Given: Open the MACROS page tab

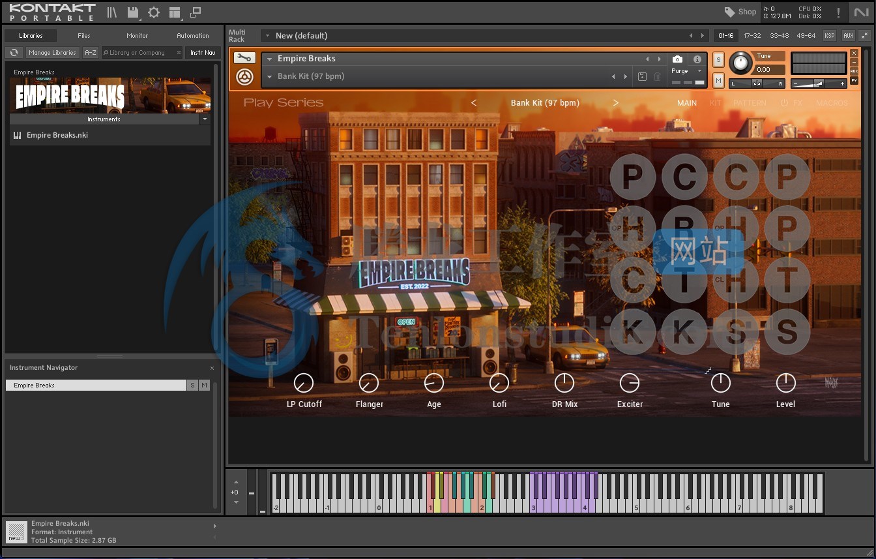Looking at the screenshot, I should [832, 103].
